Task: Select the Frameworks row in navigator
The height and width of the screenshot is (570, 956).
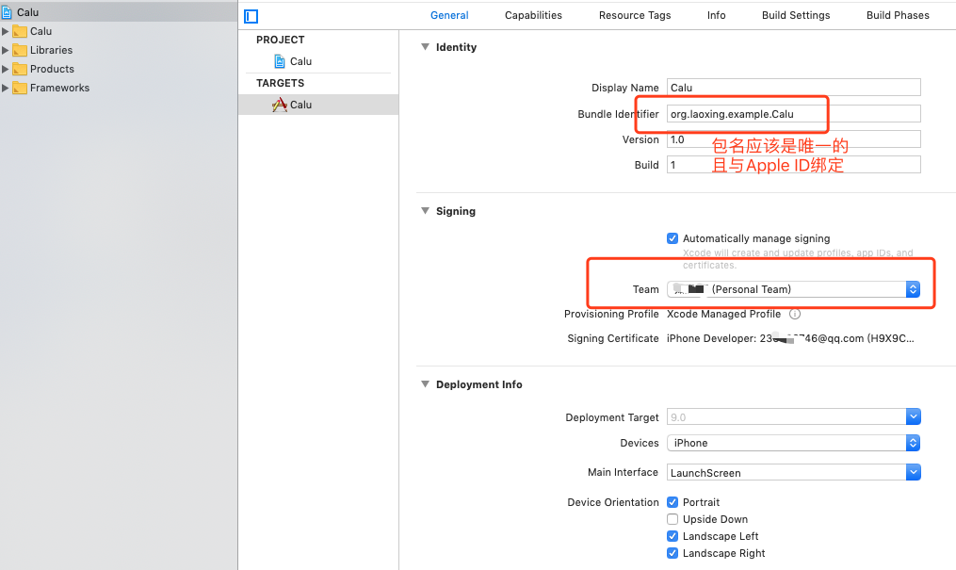Action: [x=119, y=89]
